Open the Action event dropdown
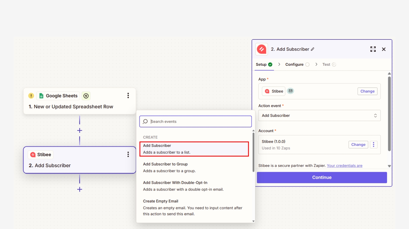Image resolution: width=409 pixels, height=229 pixels. (x=319, y=116)
